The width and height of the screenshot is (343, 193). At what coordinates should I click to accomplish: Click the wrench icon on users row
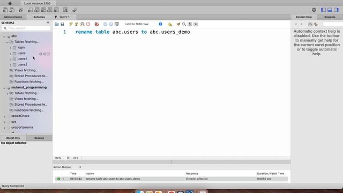point(44,54)
